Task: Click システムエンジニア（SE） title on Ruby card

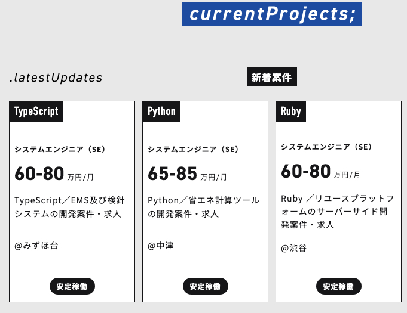Action: [326, 147]
